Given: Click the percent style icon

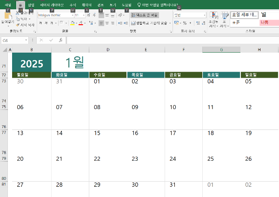Looking at the screenshot, I should pos(185,23).
